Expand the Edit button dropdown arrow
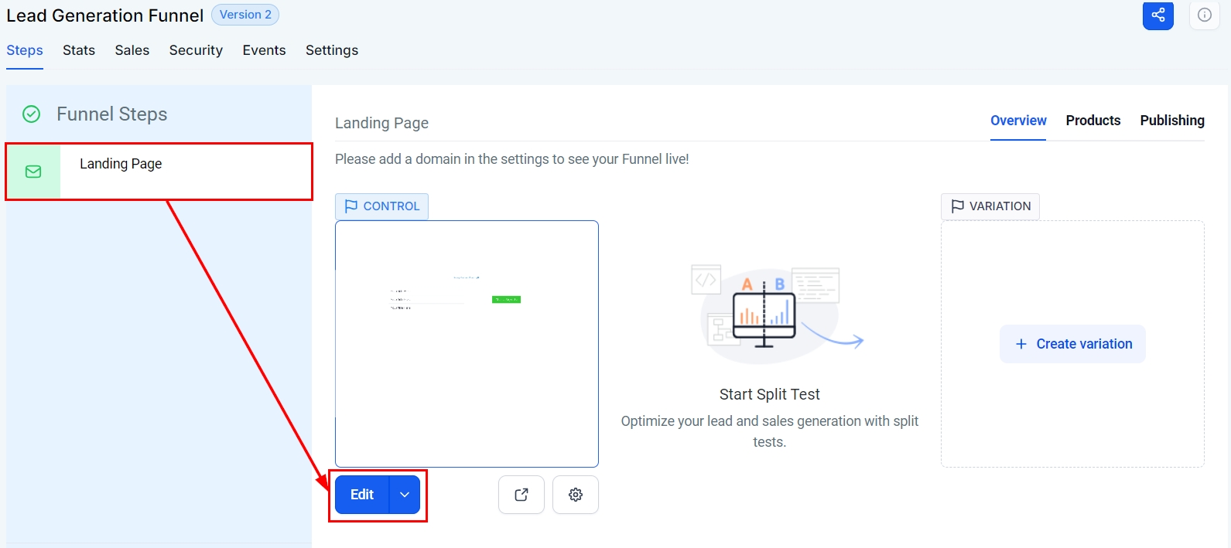 405,495
